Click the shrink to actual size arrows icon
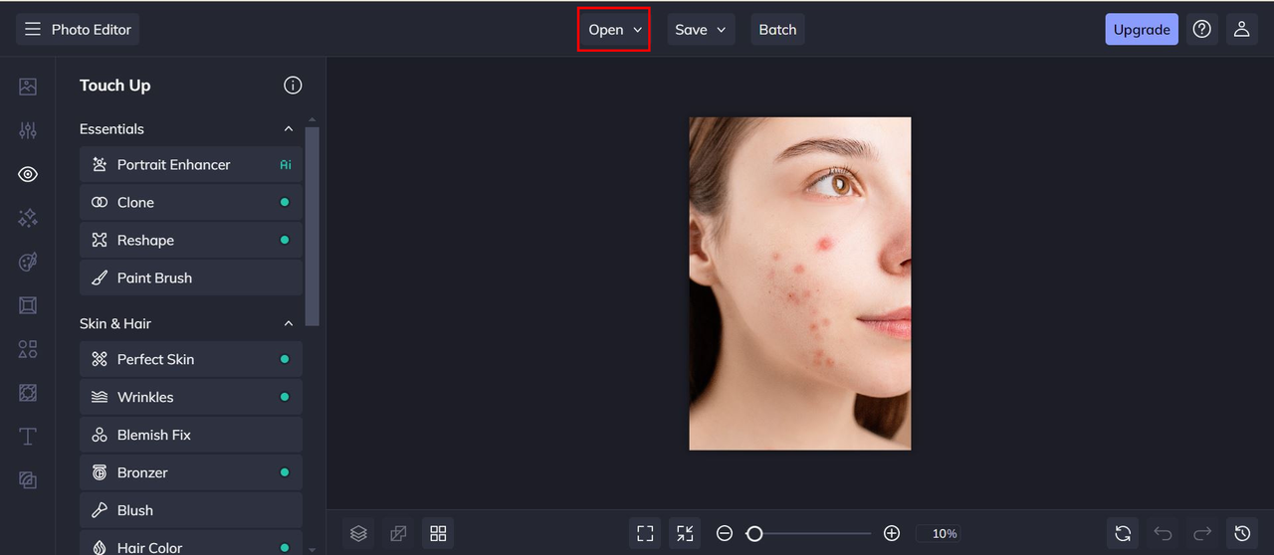This screenshot has width=1274, height=555. pyautogui.click(x=685, y=533)
